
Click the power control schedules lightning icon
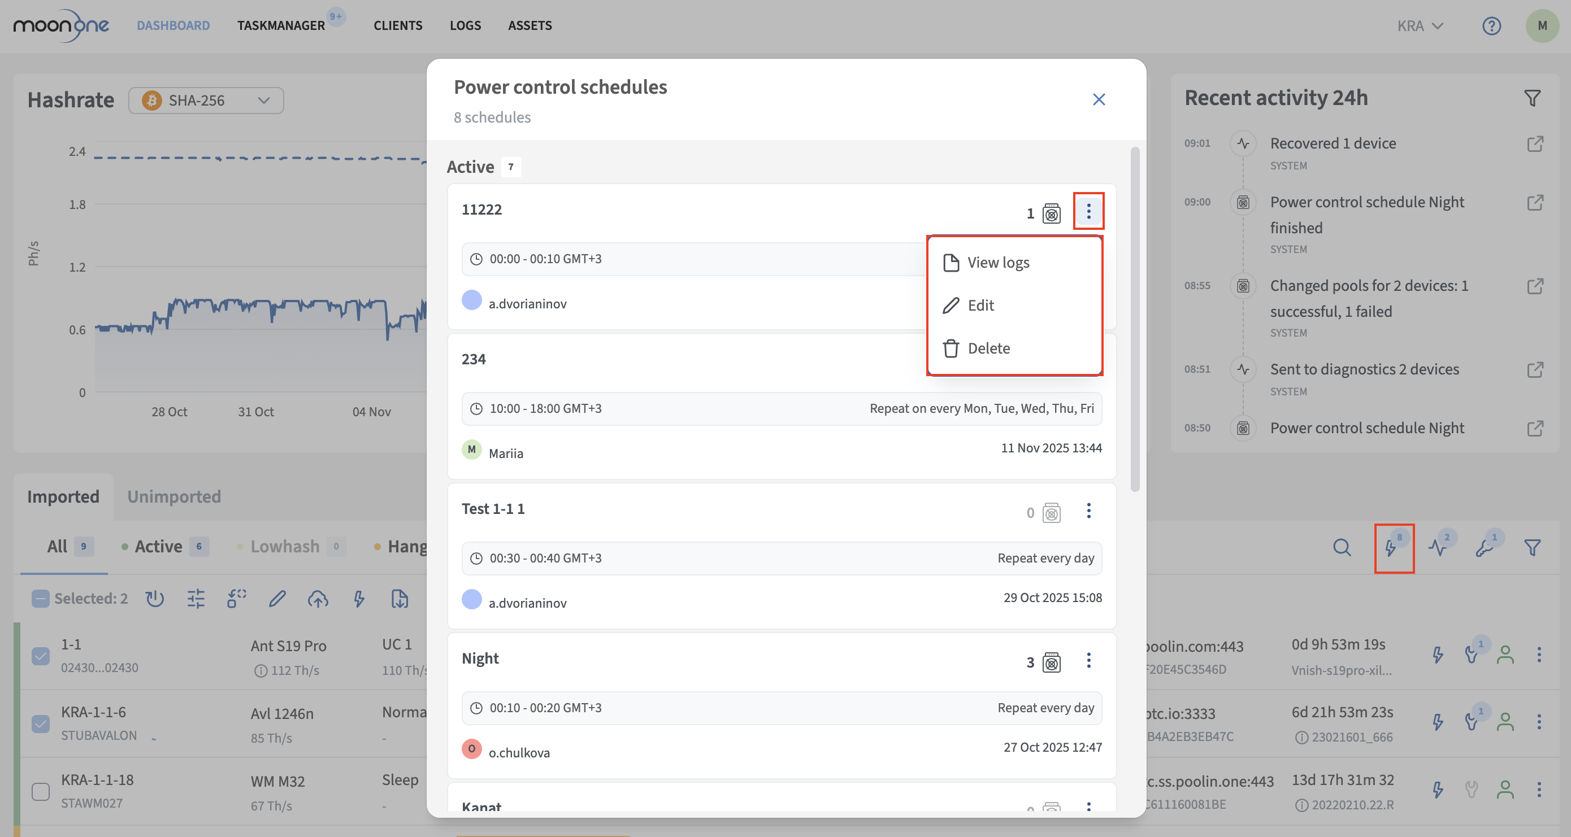[1392, 547]
